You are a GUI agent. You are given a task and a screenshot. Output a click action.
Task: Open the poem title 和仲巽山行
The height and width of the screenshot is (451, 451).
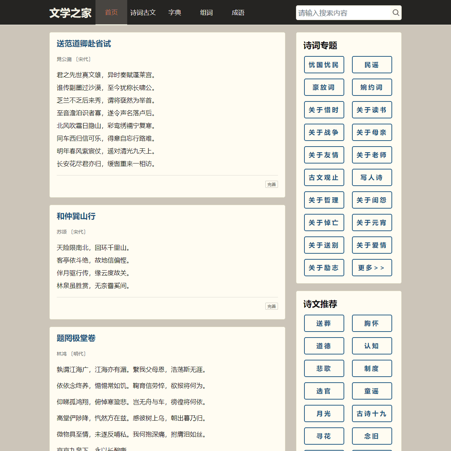coord(76,216)
